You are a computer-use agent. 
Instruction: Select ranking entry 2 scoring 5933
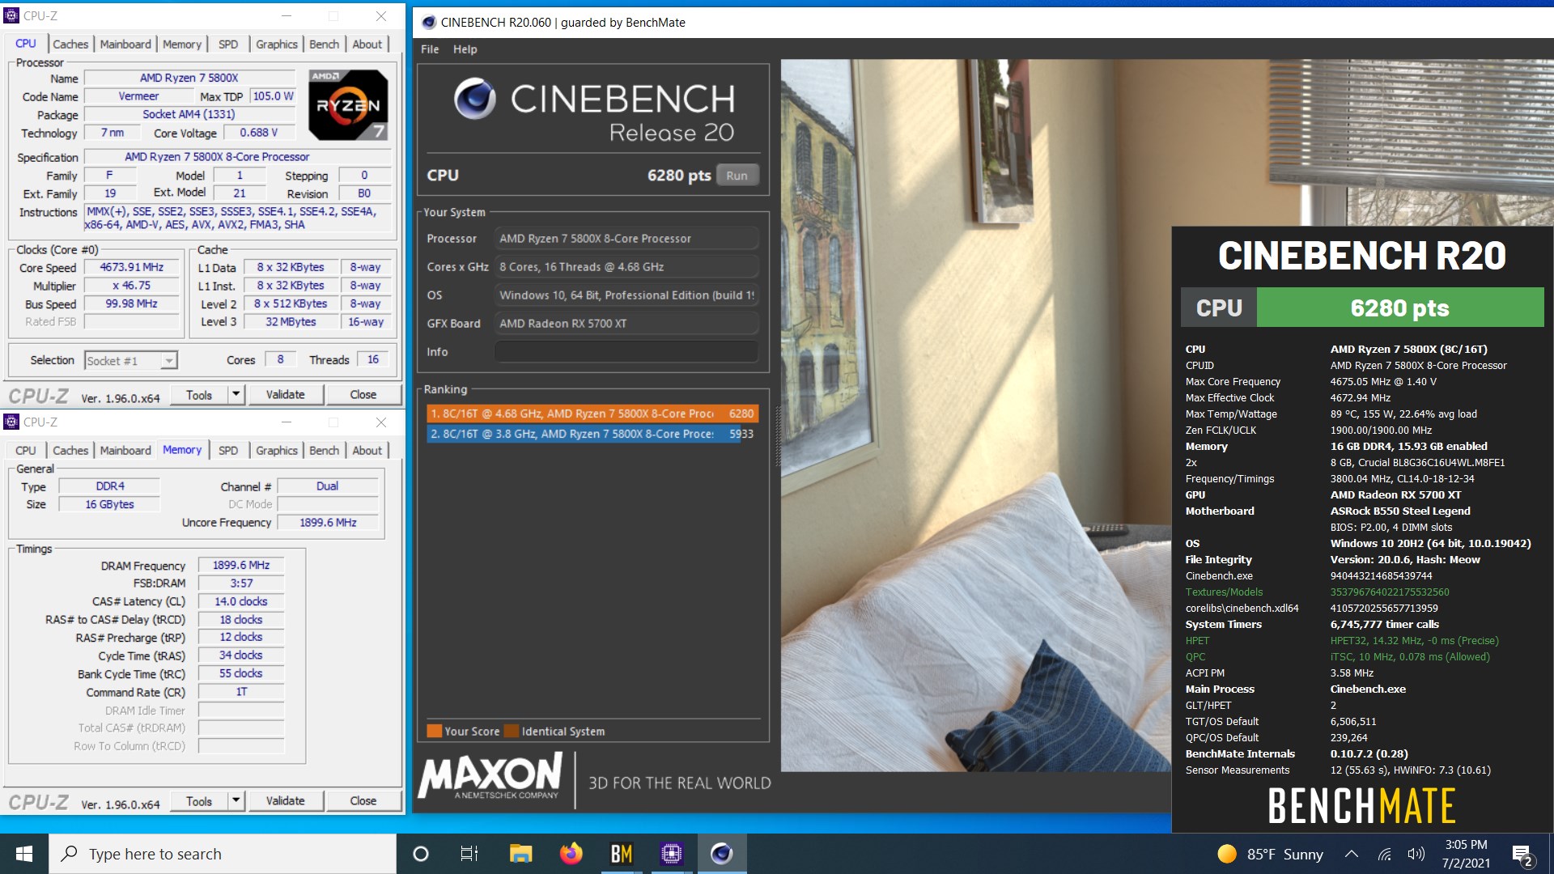click(x=592, y=434)
